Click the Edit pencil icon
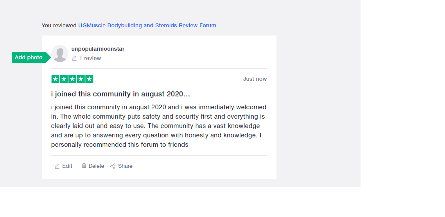The image size is (445, 217). 57,166
